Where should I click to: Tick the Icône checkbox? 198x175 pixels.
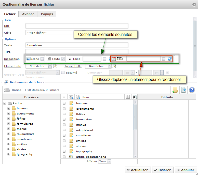pyautogui.click(x=42, y=59)
